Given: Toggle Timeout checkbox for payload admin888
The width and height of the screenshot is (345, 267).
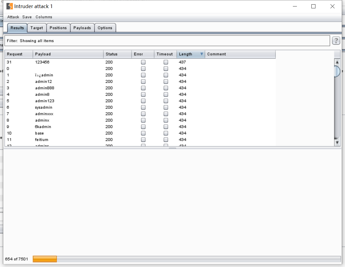Looking at the screenshot, I should pos(166,88).
